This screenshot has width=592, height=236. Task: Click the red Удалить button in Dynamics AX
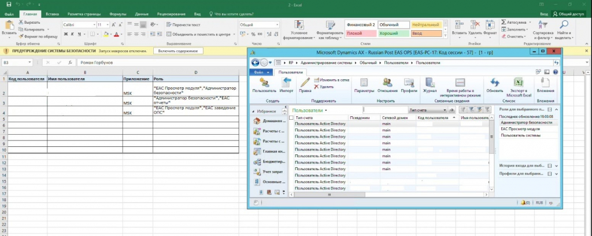coord(324,87)
